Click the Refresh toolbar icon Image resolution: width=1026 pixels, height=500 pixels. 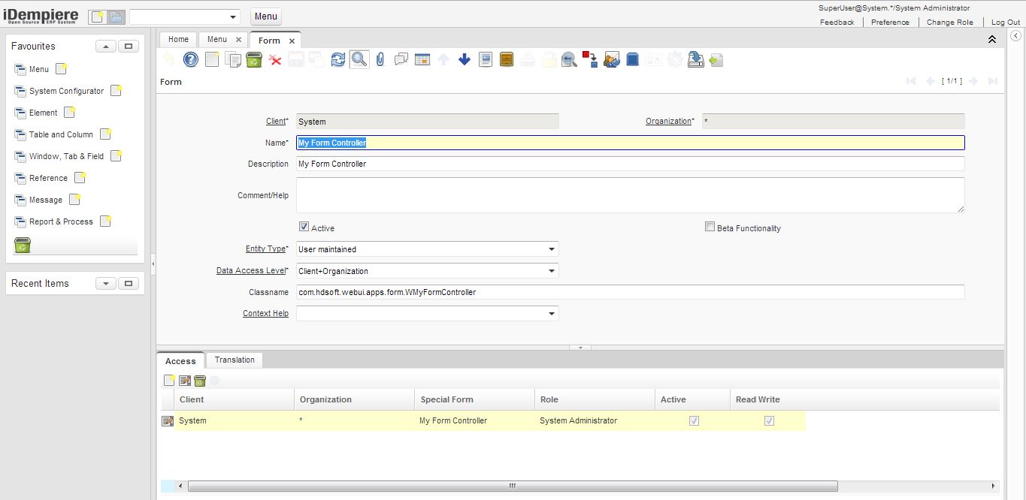(x=338, y=59)
